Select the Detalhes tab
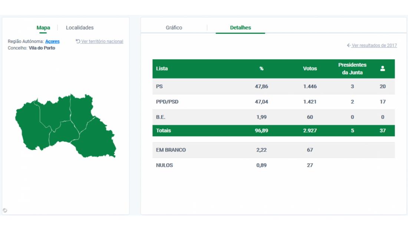 click(x=240, y=28)
